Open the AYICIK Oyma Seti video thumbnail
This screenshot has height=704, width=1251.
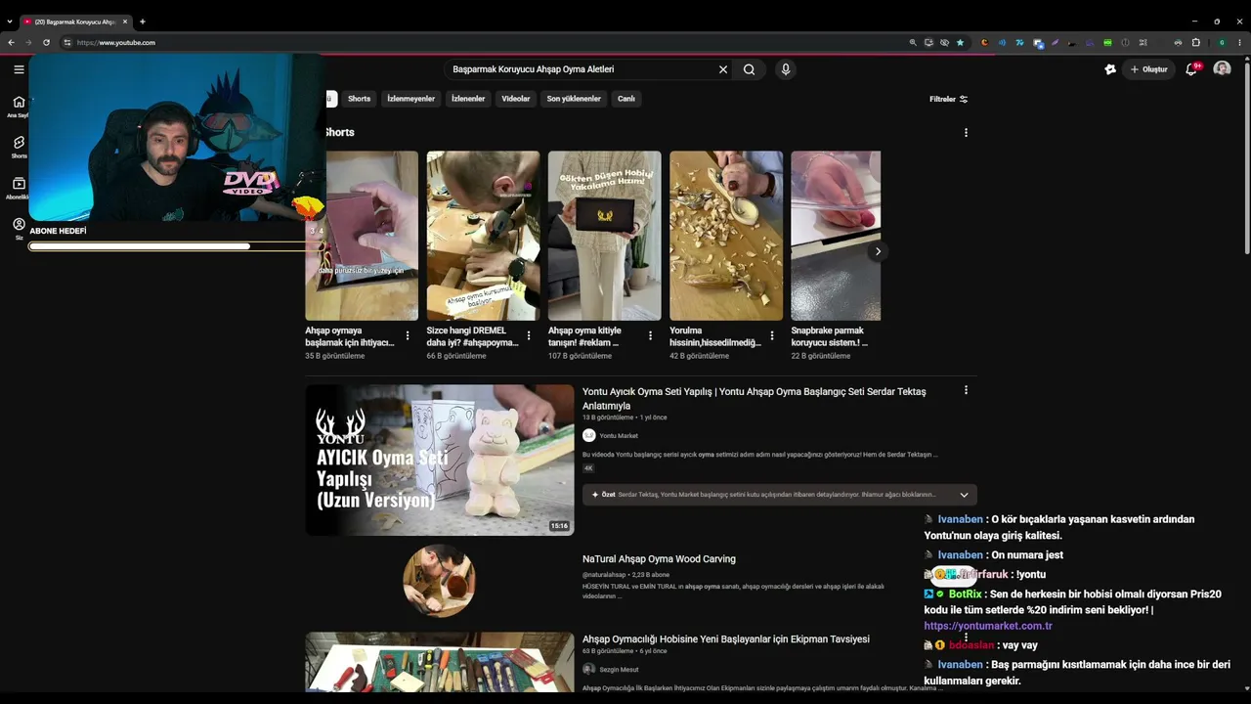[x=440, y=460]
